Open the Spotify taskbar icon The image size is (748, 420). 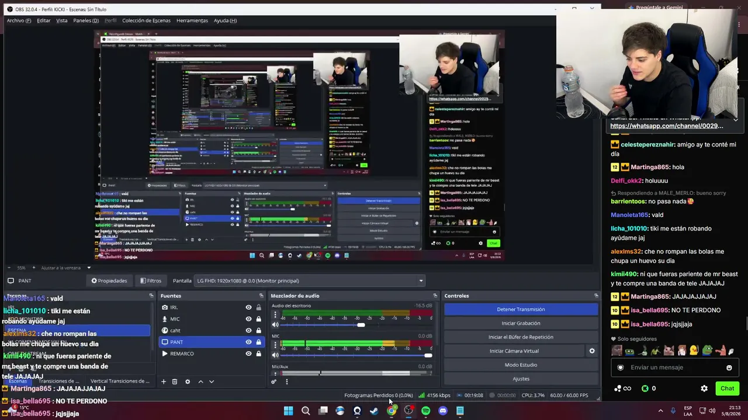point(425,411)
